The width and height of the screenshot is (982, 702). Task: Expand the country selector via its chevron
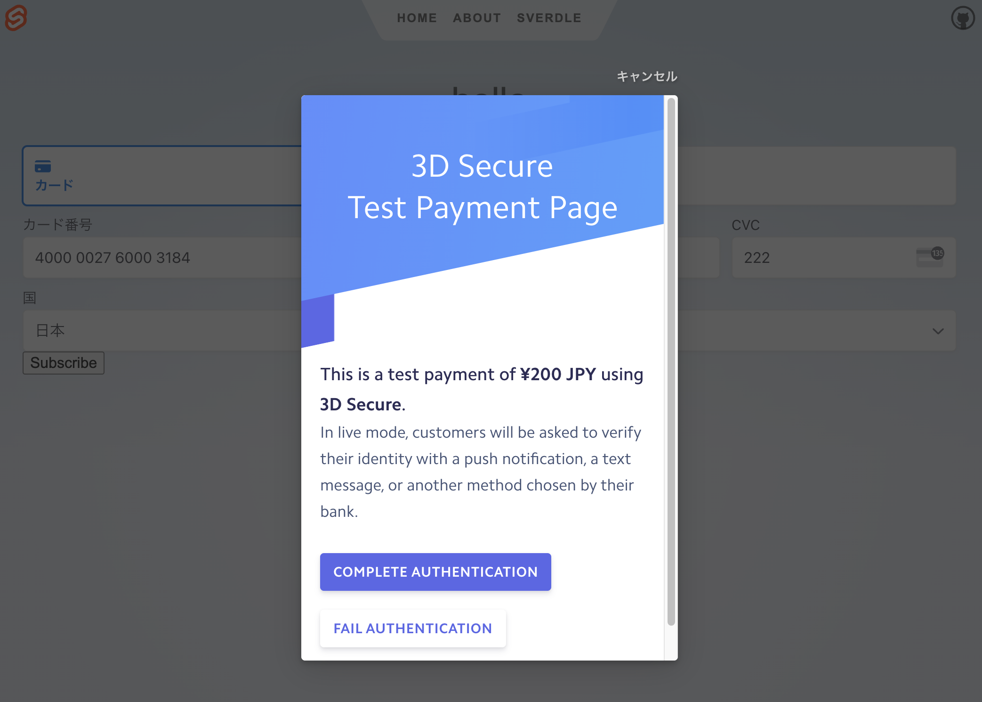[938, 331]
